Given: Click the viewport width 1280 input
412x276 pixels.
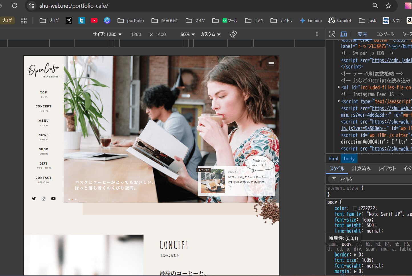Looking at the screenshot, I should (x=136, y=34).
